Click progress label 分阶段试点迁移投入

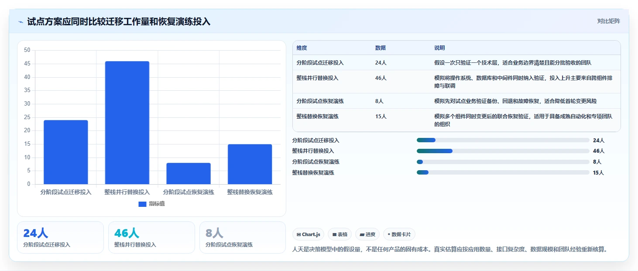[316, 141]
